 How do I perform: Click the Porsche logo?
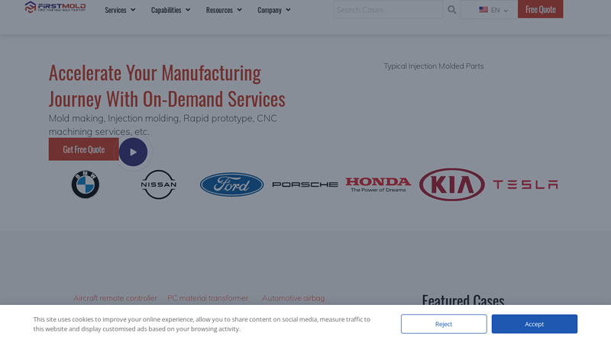(x=305, y=184)
